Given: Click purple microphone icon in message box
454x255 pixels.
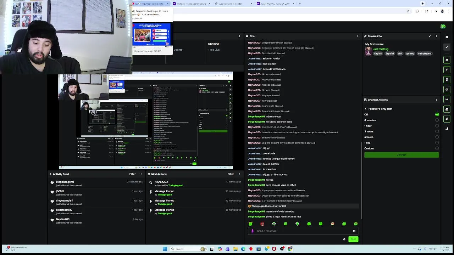Looking at the screenshot, I should pyautogui.click(x=252, y=231).
